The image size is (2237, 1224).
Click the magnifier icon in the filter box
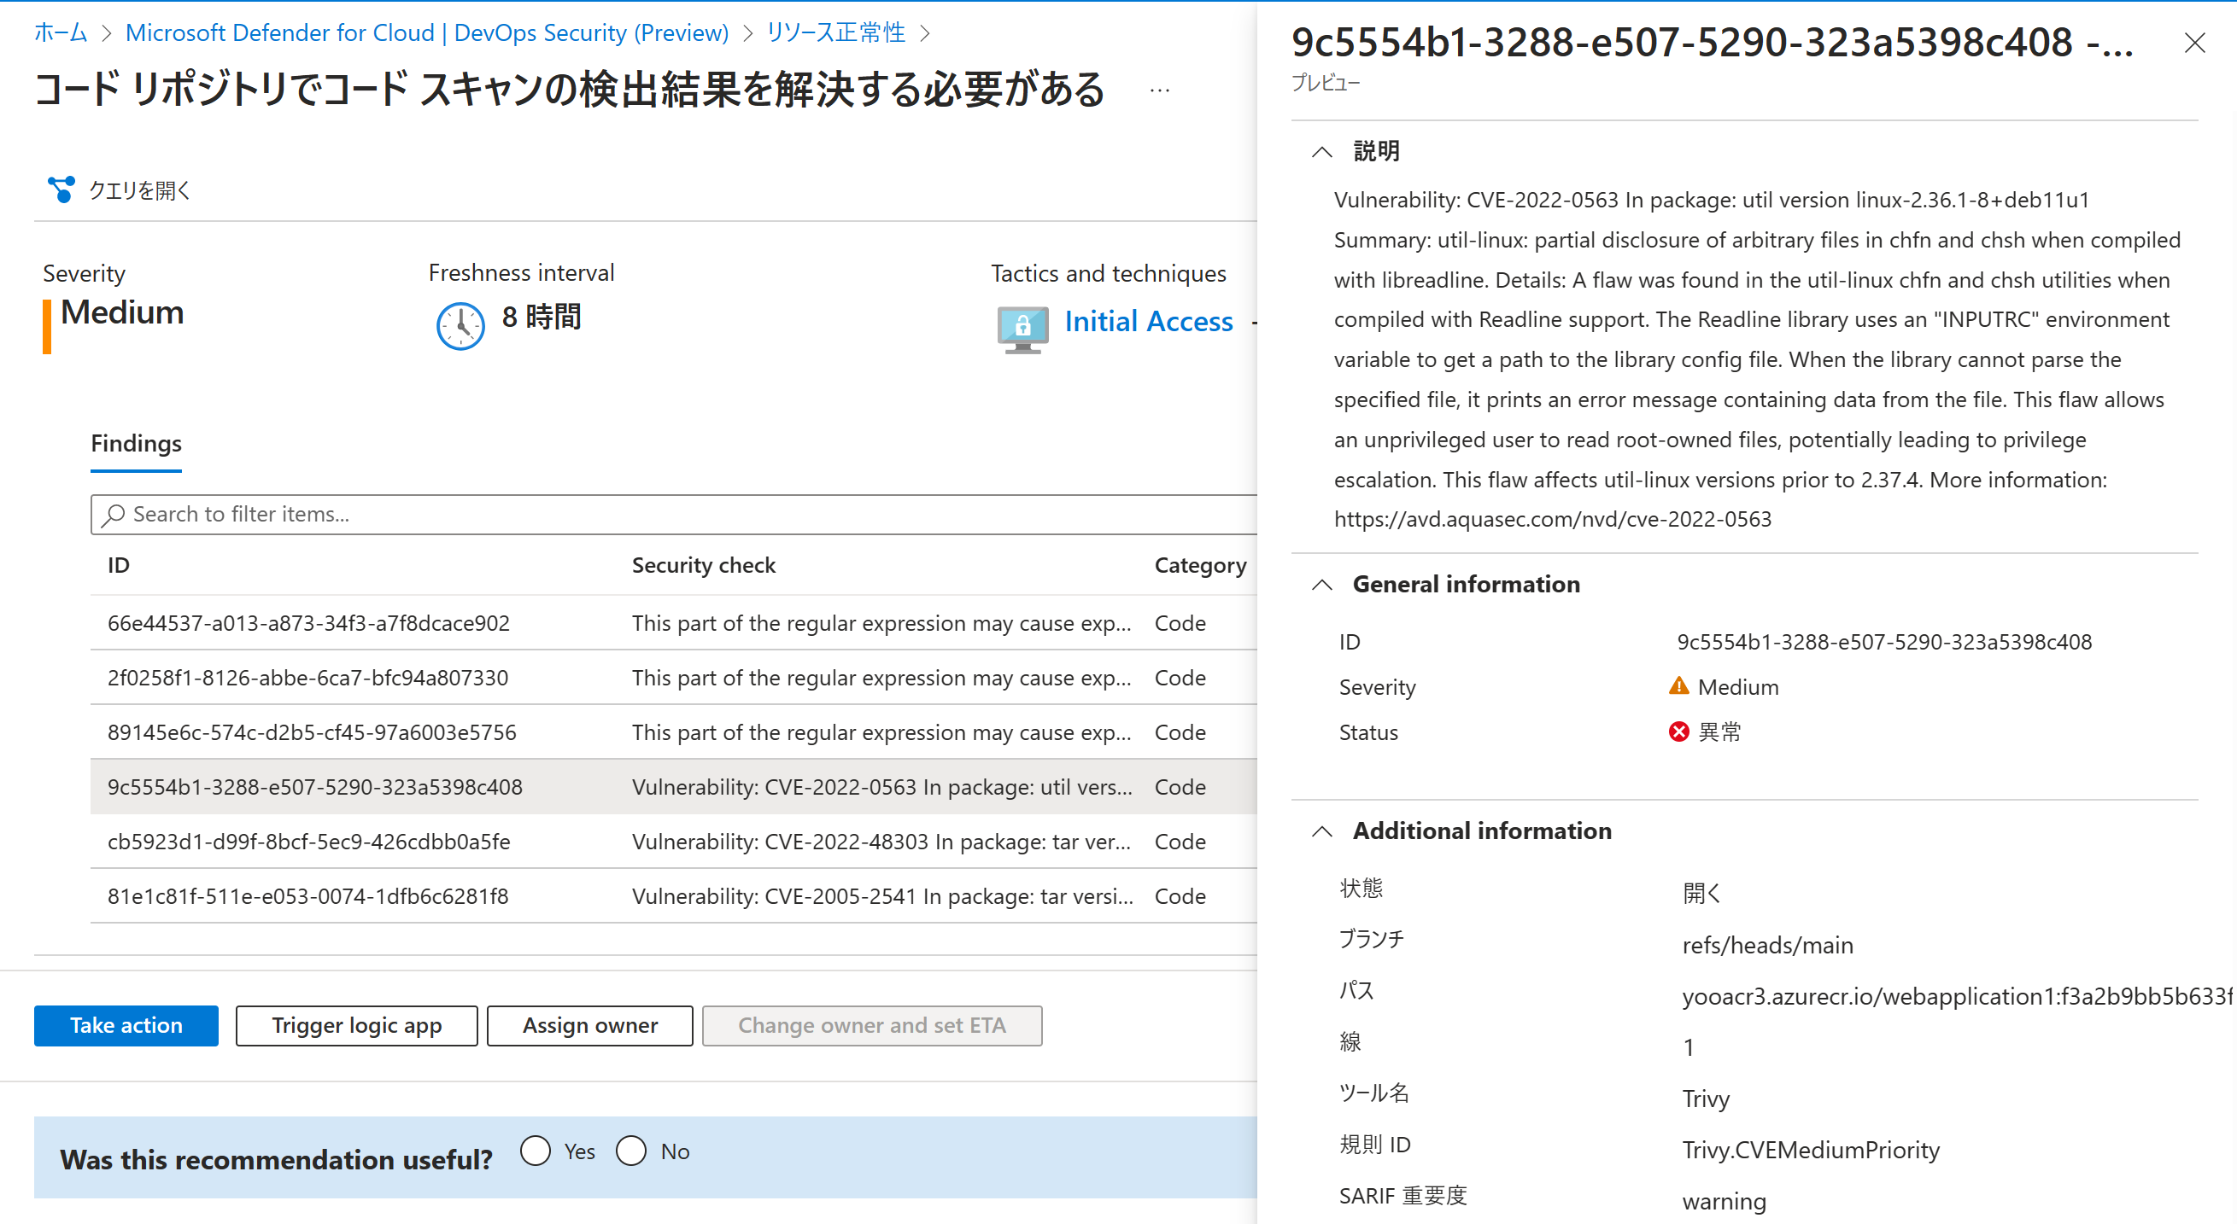click(114, 514)
